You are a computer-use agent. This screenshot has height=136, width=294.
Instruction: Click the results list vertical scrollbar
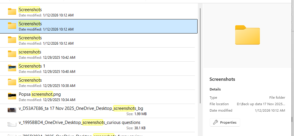click(x=201, y=56)
